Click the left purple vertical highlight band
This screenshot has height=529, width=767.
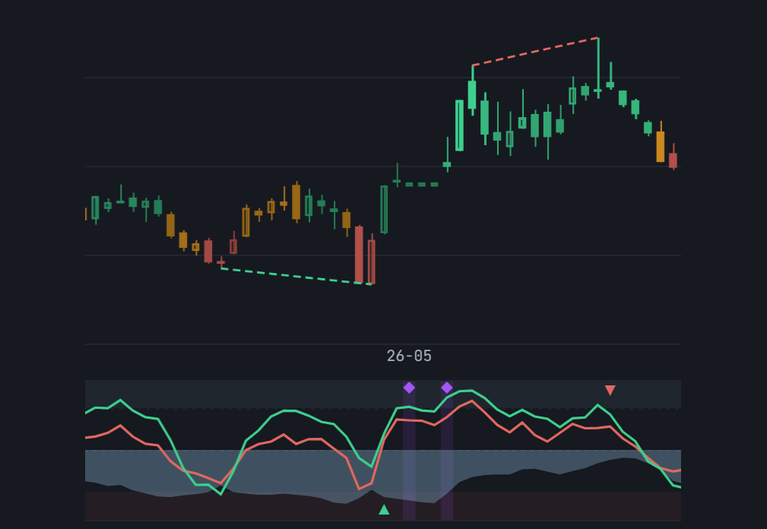[409, 450]
